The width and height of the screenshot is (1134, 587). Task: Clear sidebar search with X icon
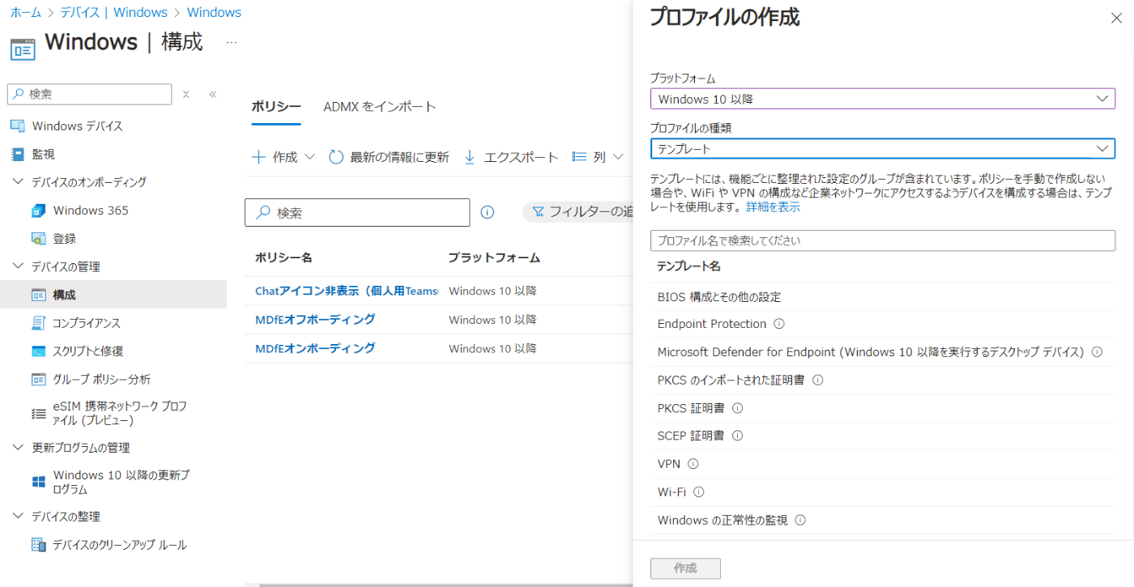185,94
